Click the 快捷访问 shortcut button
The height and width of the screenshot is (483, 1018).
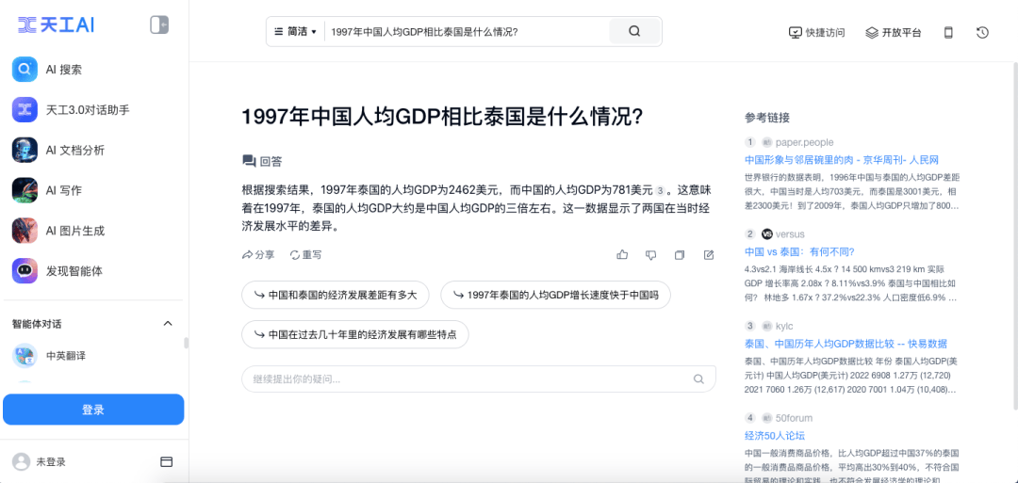coord(817,32)
